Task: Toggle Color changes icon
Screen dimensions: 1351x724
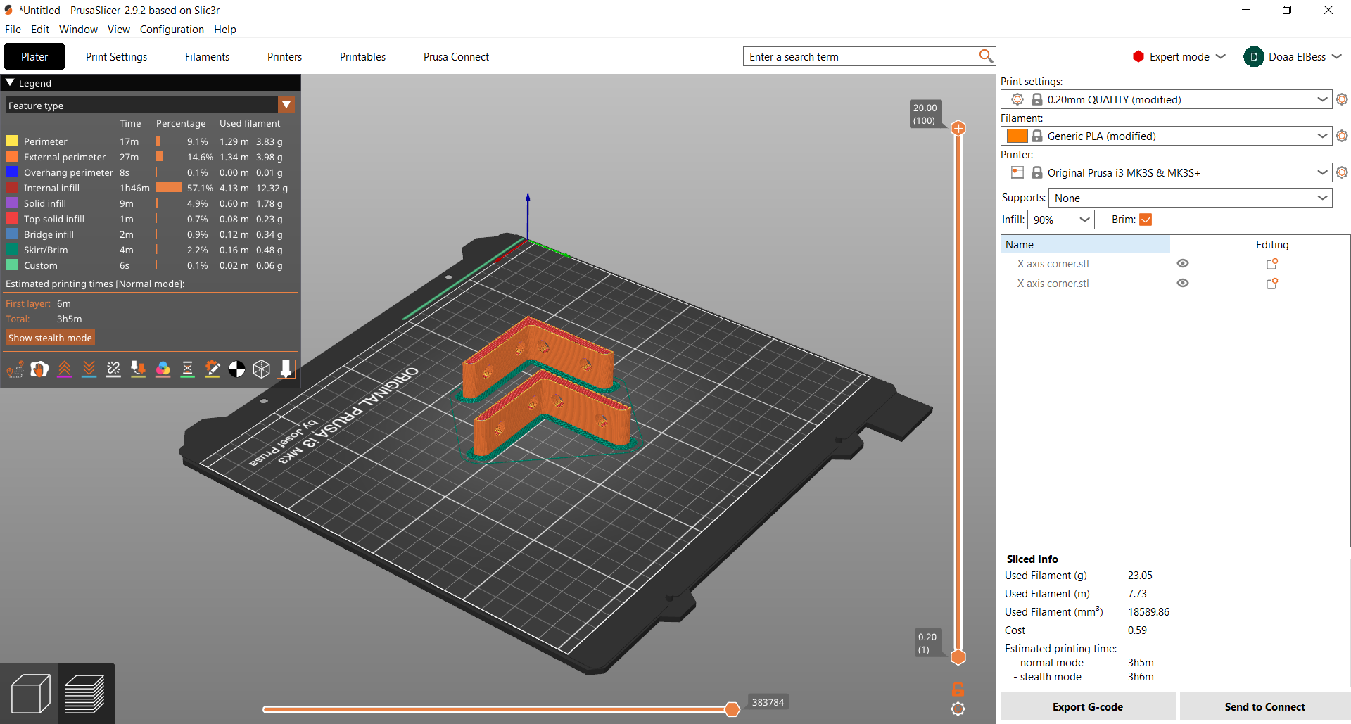Action: [163, 369]
